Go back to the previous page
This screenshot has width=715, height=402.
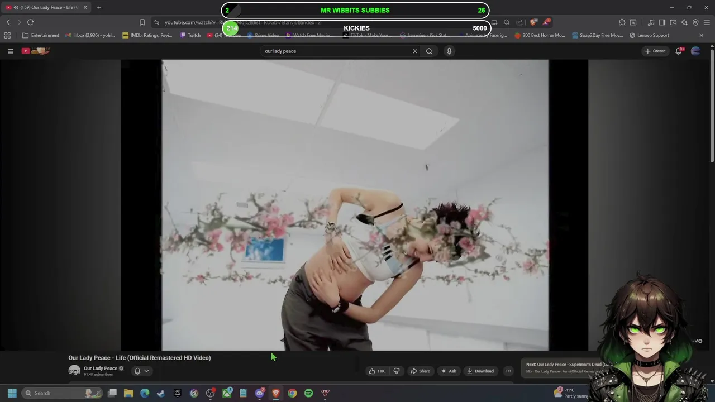[x=8, y=22]
